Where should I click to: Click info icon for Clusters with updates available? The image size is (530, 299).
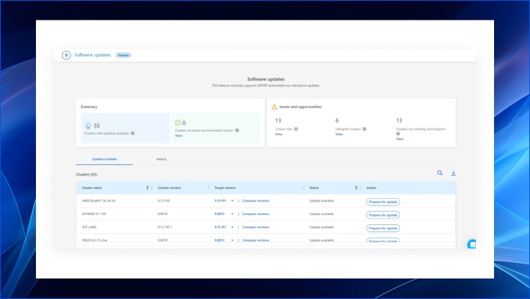tap(132, 133)
